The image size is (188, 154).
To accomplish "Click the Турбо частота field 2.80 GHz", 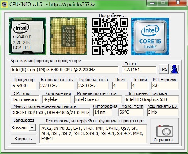I will pos(93,86).
